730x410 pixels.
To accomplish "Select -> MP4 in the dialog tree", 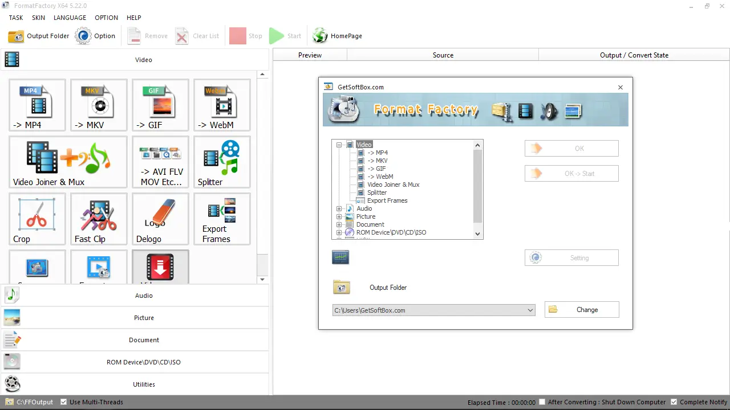I will (378, 153).
